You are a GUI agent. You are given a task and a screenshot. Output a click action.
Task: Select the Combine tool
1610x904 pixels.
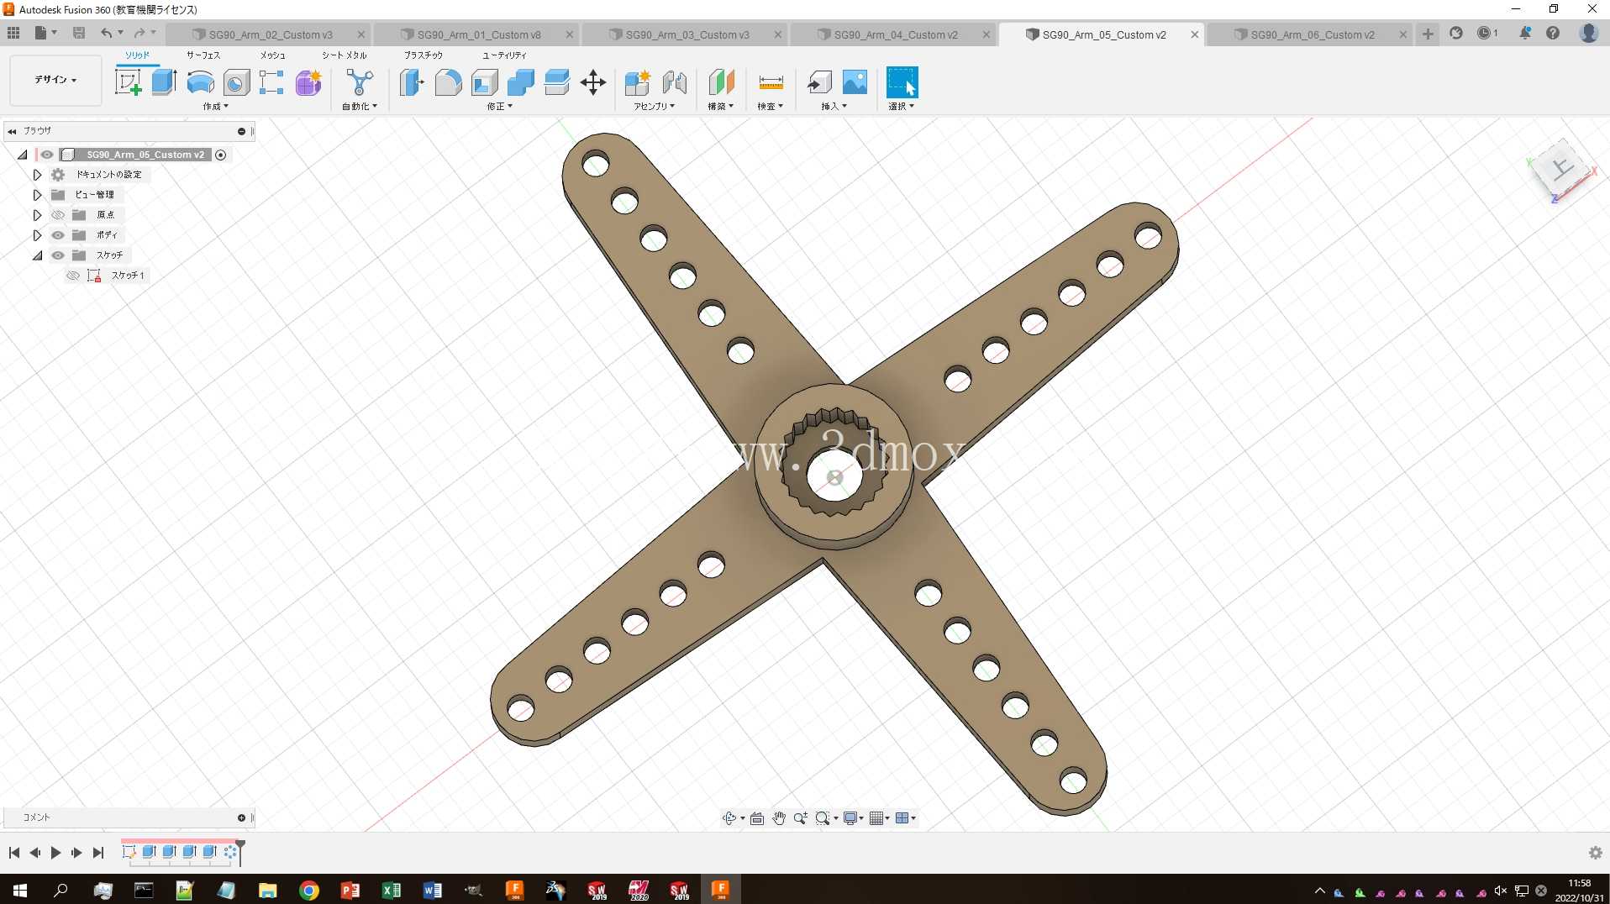pos(520,82)
